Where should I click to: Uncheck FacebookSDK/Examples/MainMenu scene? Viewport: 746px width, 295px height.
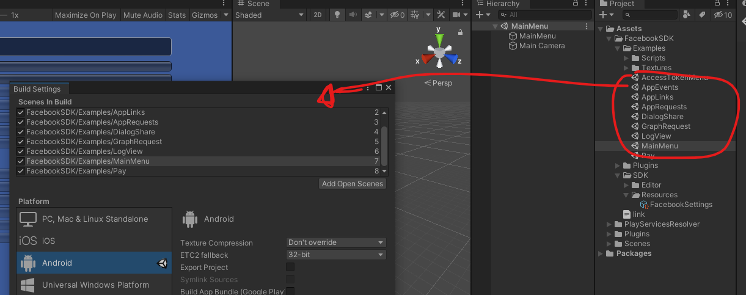(21, 161)
